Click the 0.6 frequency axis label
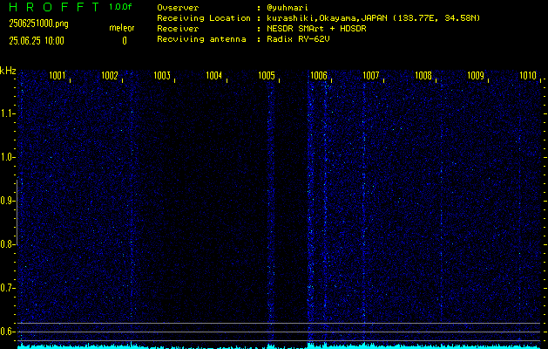The image size is (548, 349). (x=6, y=332)
